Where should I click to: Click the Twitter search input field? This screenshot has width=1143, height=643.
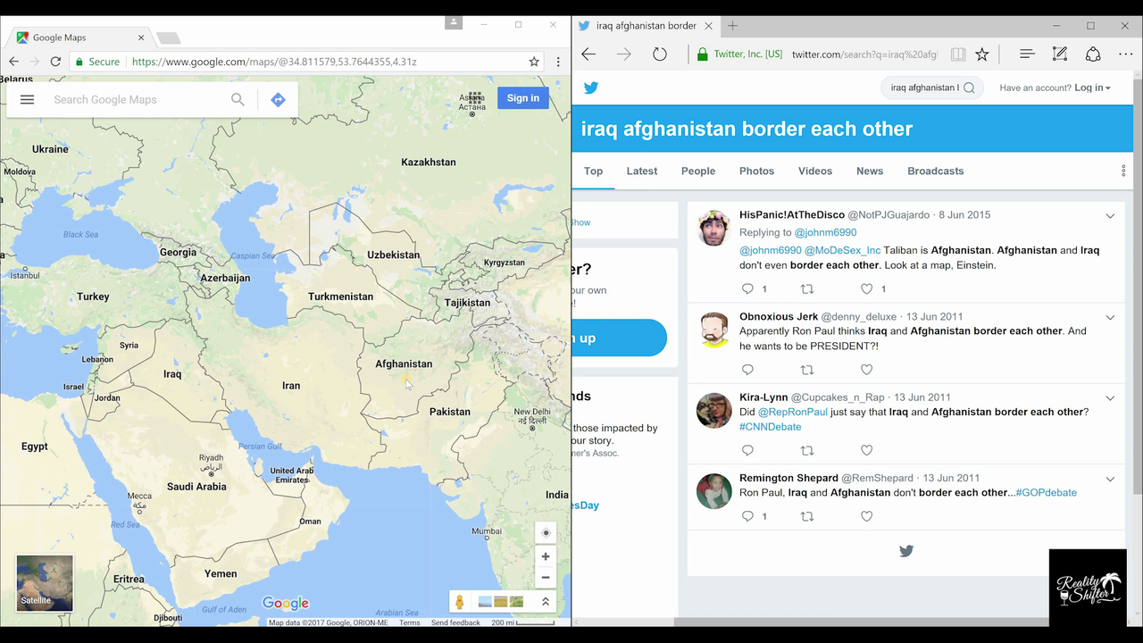coord(924,88)
